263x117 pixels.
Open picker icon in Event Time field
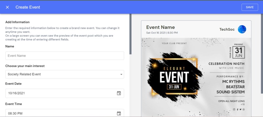click(x=119, y=113)
